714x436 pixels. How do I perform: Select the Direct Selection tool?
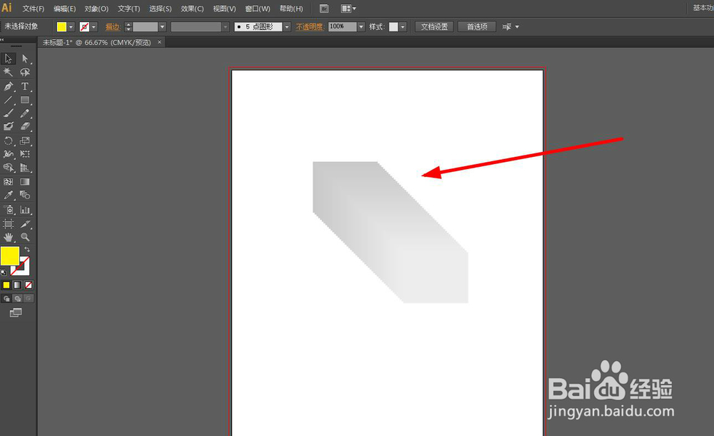pos(25,59)
